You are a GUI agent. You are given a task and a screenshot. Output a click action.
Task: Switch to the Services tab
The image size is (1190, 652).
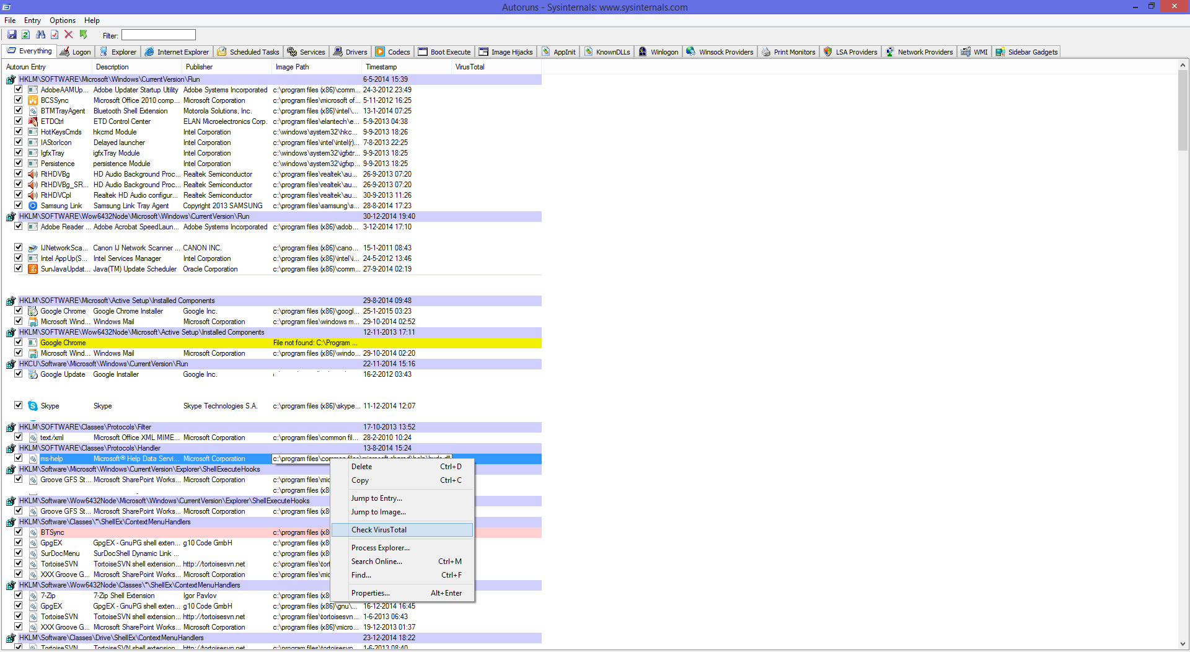306,51
